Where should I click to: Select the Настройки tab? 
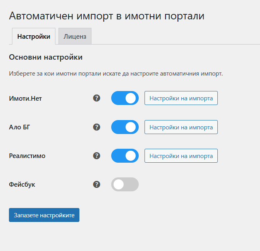click(x=34, y=37)
